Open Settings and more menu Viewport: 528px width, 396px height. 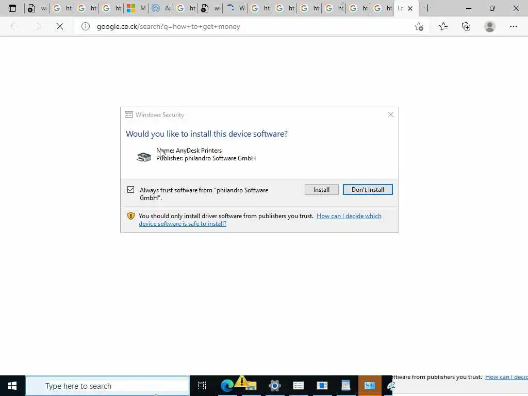pyautogui.click(x=513, y=26)
